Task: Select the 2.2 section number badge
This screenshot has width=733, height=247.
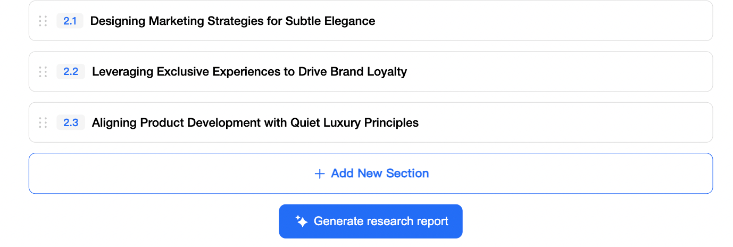Action: [x=71, y=72]
